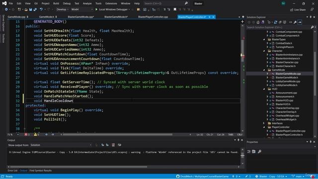This screenshot has height=179, width=318.
Task: Click the yellow warning count indicator
Action: pyautogui.click(x=36, y=135)
